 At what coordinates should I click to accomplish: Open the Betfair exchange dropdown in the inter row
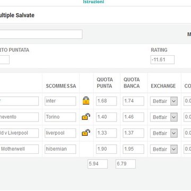[164, 101]
